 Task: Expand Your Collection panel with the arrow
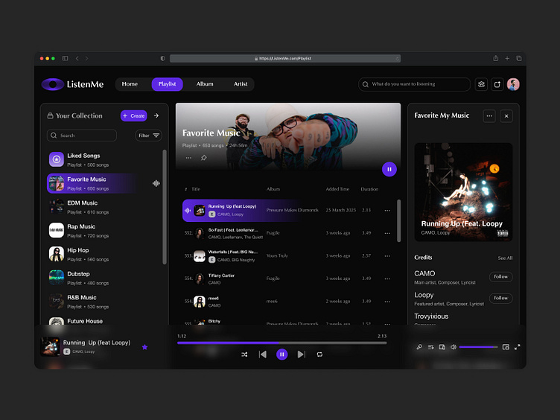point(156,115)
